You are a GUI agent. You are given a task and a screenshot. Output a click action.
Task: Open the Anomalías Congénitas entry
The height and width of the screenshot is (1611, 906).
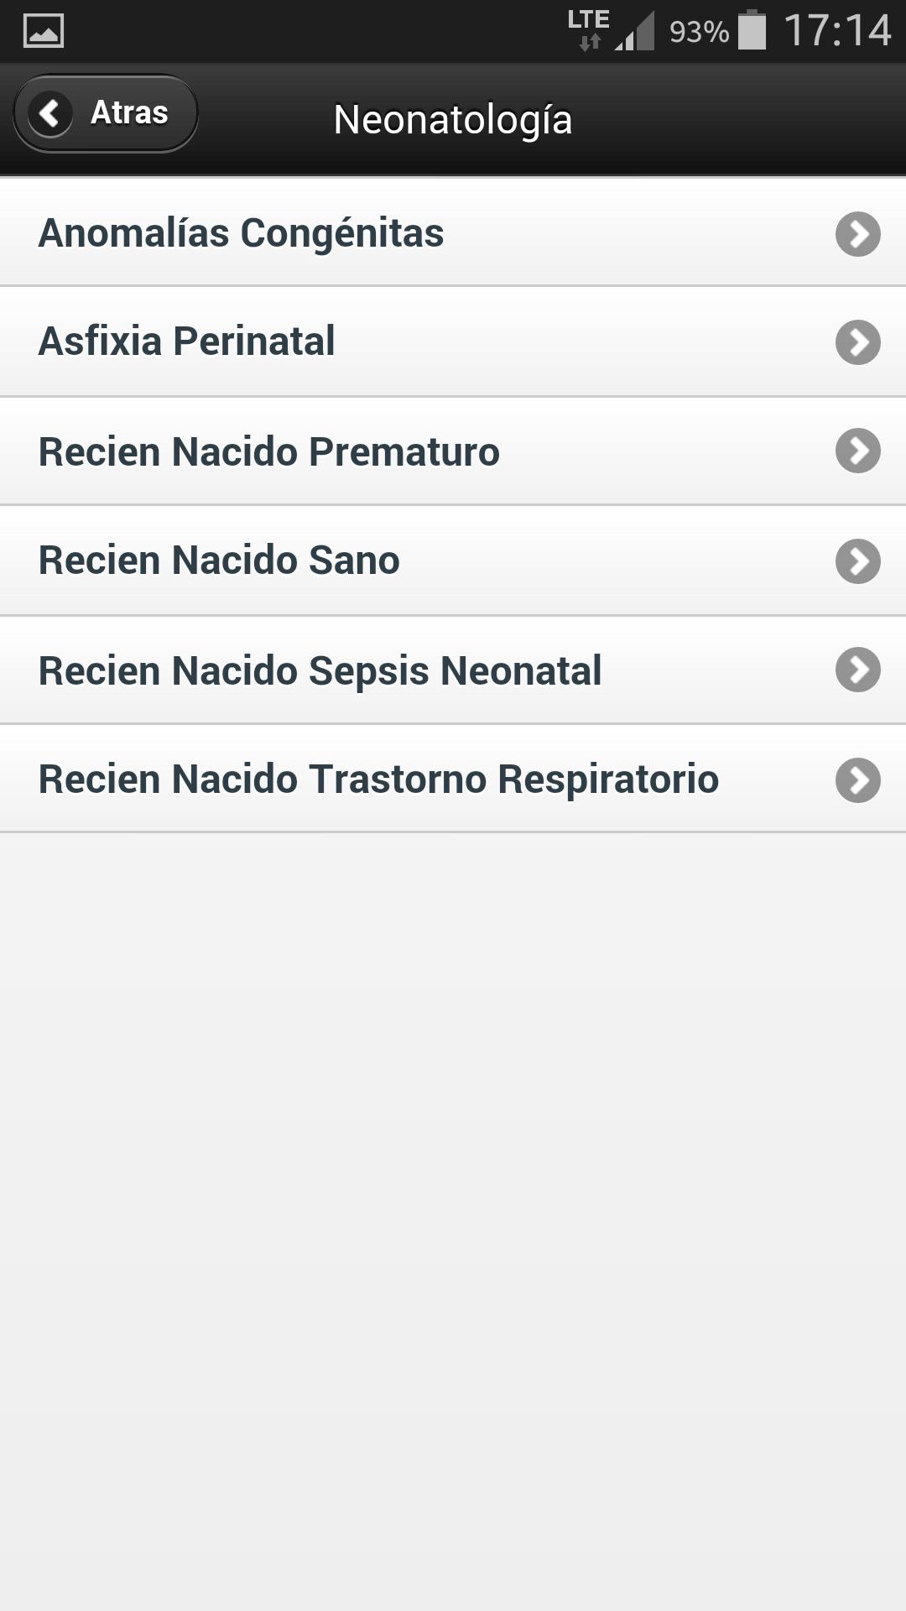coord(241,233)
